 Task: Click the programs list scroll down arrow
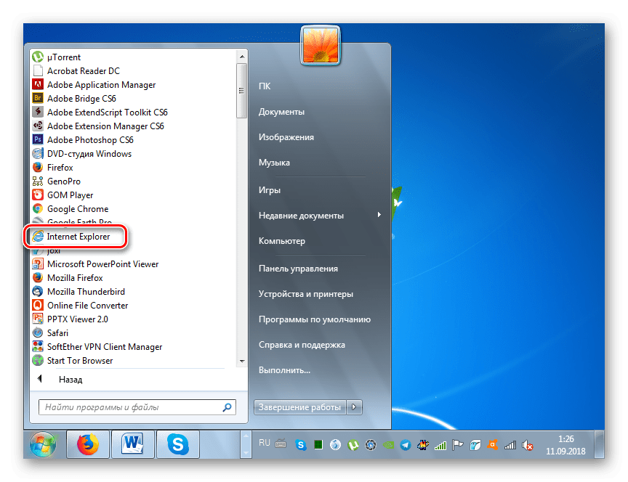[x=242, y=361]
